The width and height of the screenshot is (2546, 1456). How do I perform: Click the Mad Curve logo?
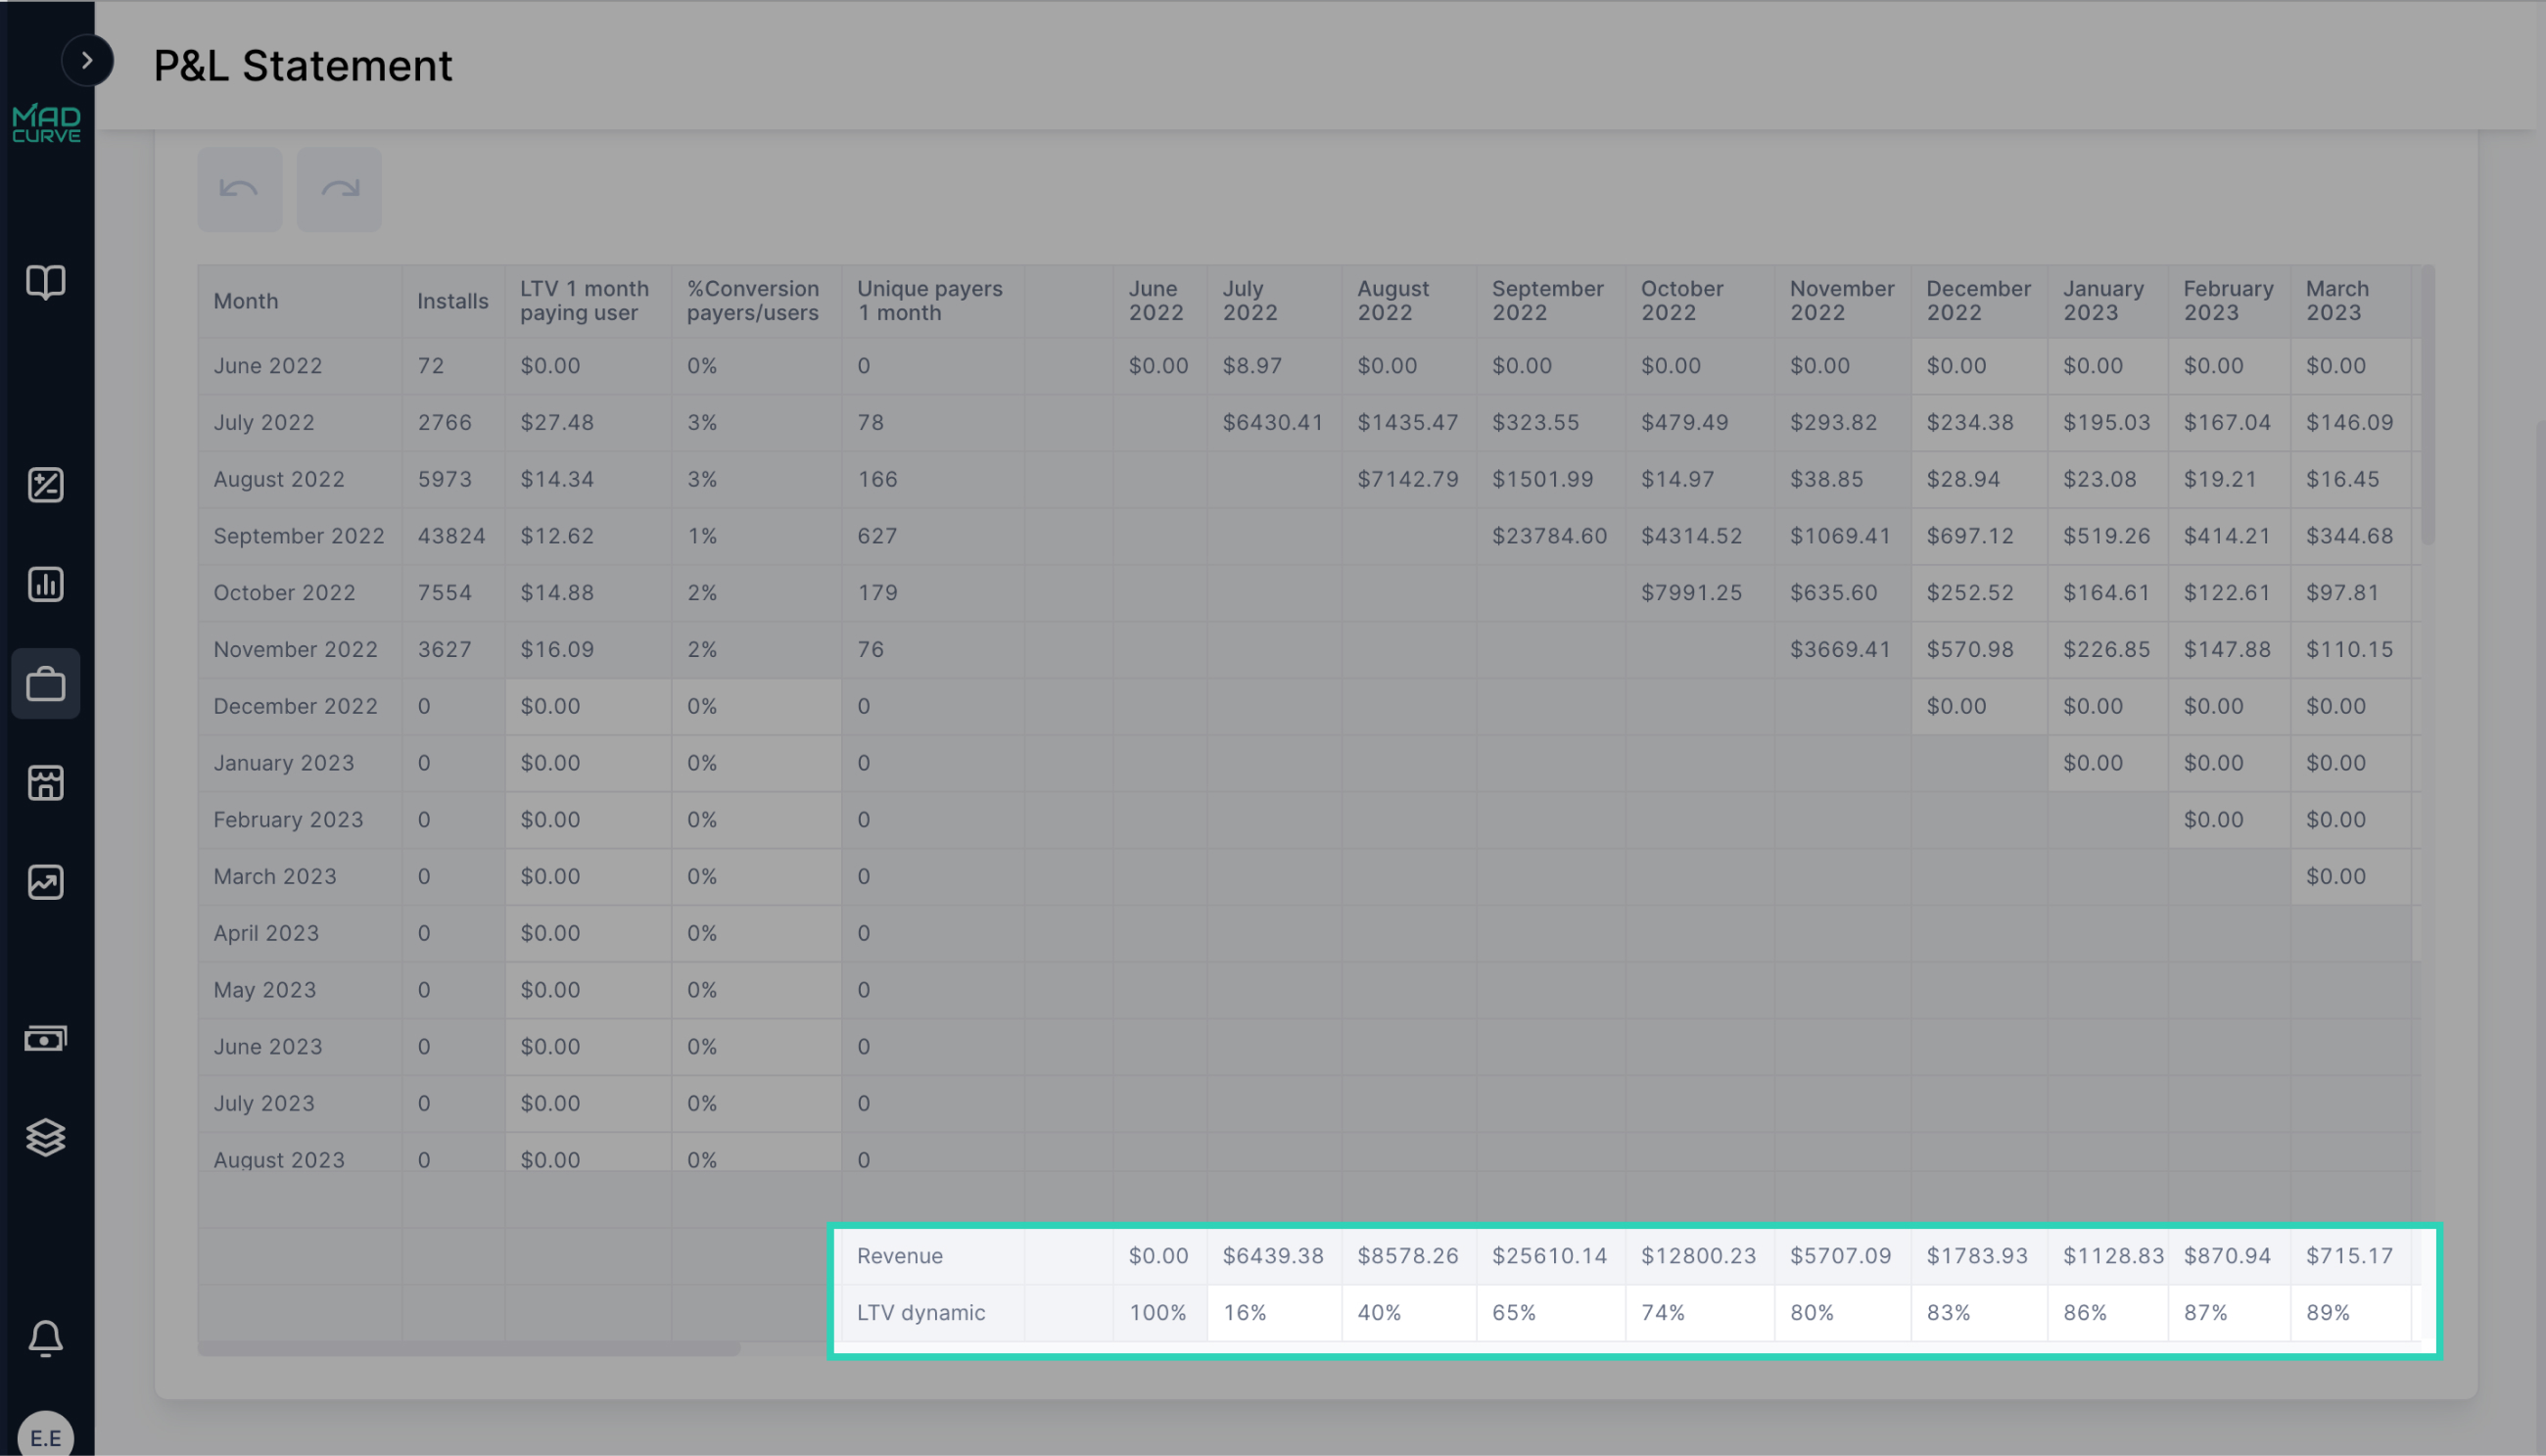click(x=46, y=124)
